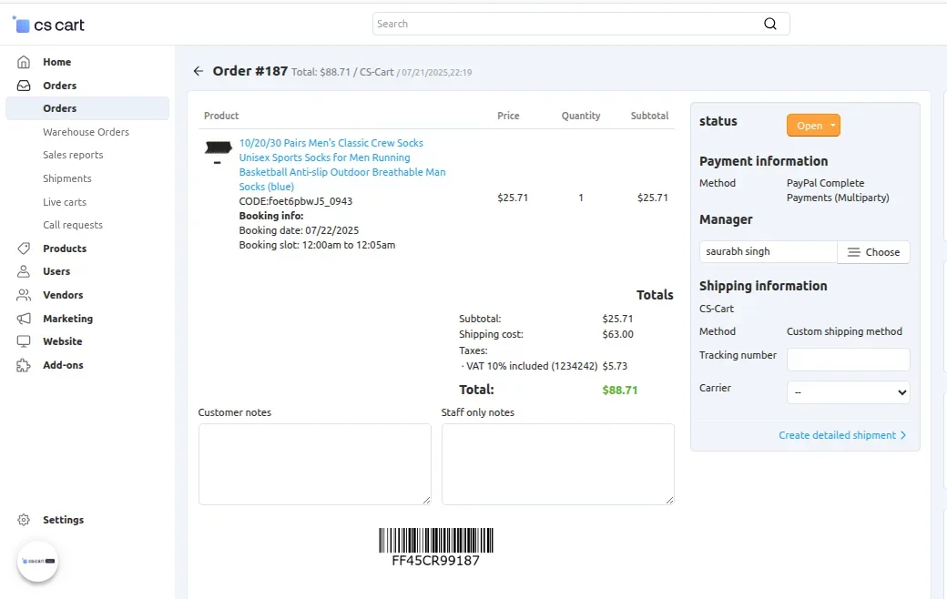Click the CS-Cart logo
The image size is (947, 599).
pyautogui.click(x=49, y=25)
